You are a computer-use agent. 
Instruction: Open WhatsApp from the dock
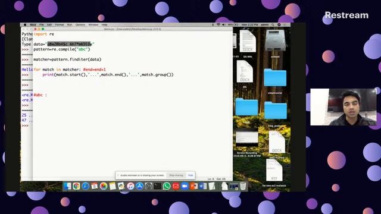(x=167, y=186)
